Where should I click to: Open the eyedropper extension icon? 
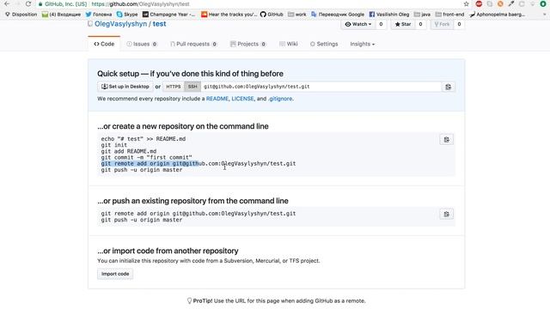(x=511, y=3)
